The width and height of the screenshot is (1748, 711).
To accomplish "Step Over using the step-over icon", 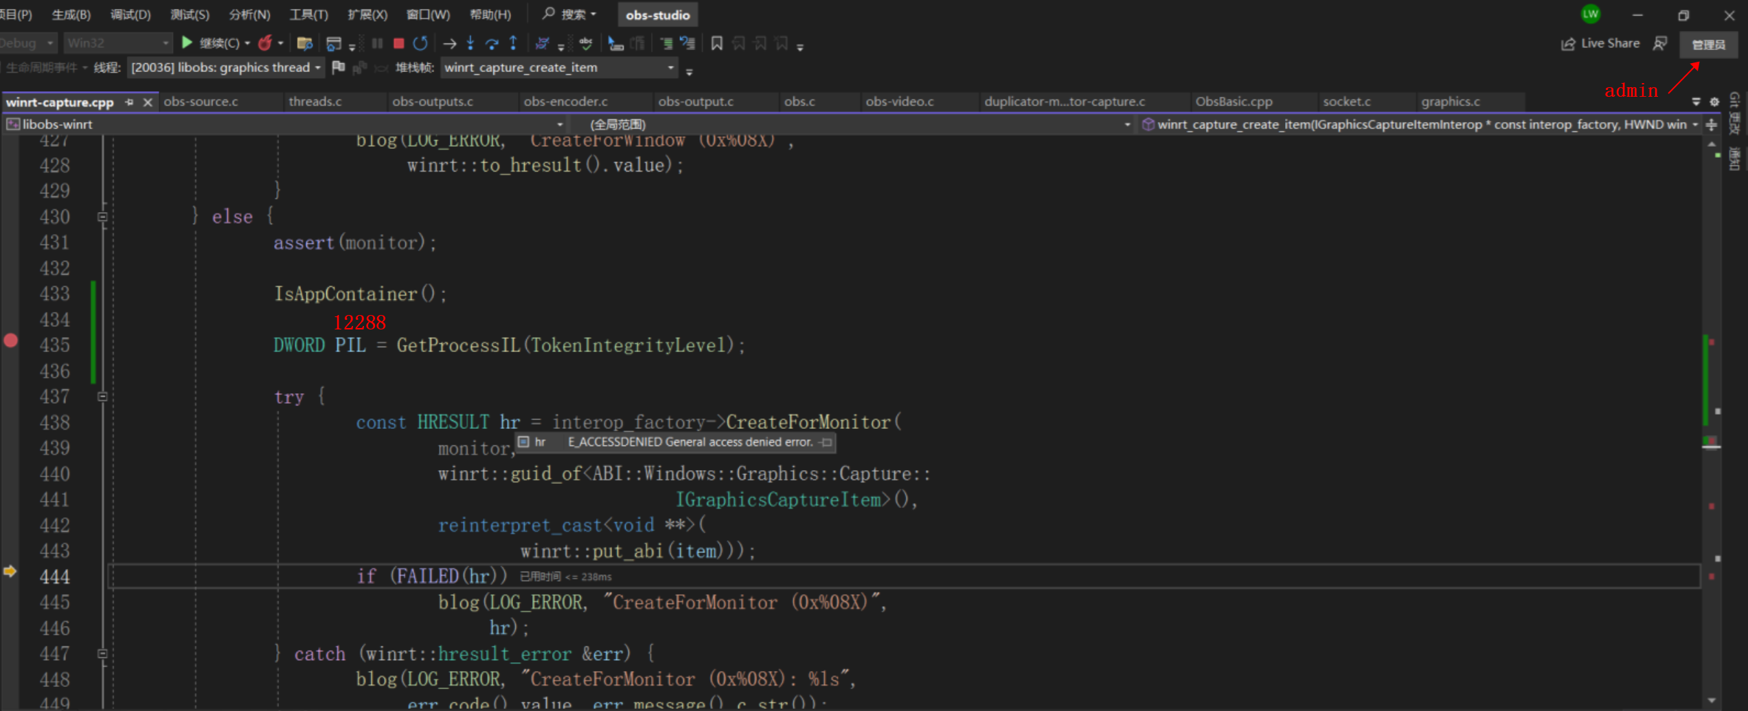I will [492, 43].
